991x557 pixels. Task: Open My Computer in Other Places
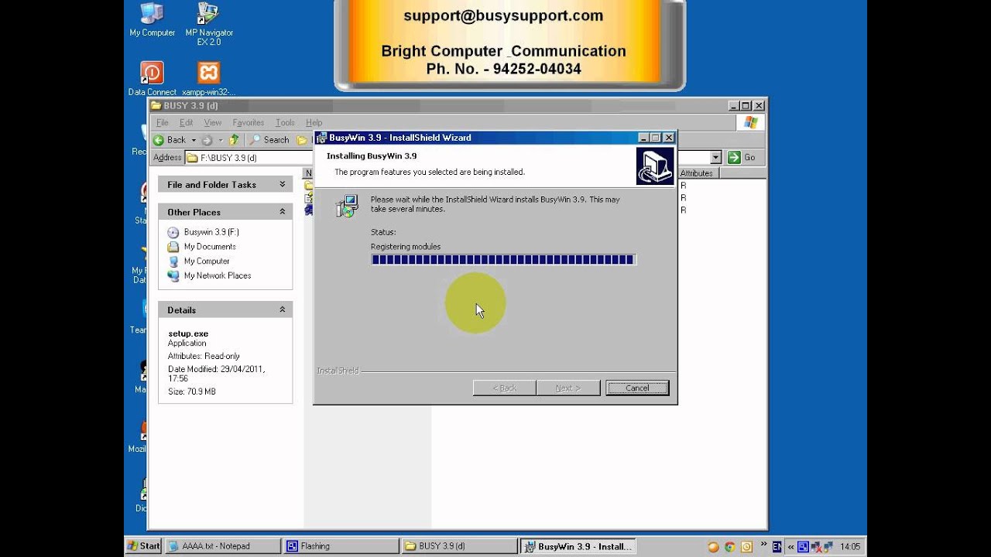point(199,261)
